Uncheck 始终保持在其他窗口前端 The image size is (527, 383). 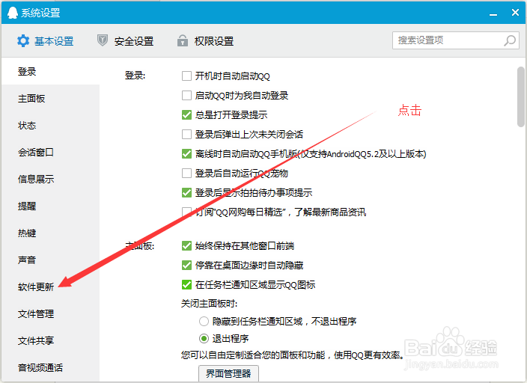pyautogui.click(x=186, y=246)
